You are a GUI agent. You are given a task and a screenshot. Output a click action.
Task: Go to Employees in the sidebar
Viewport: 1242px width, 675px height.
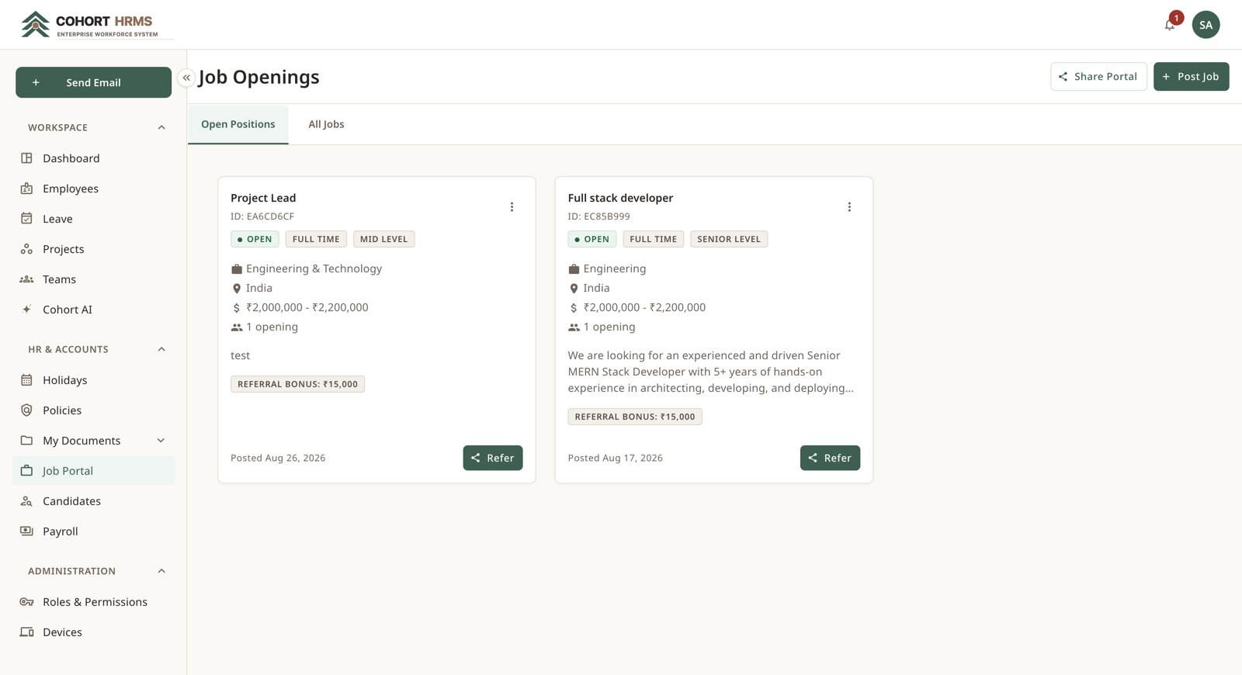click(x=93, y=189)
